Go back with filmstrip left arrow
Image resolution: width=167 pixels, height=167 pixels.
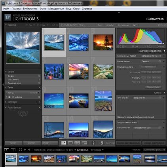click(x=25, y=150)
